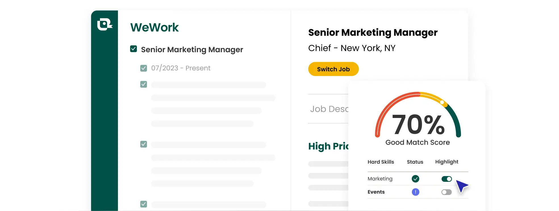
Task: Click the WeWork company name
Action: tap(154, 27)
